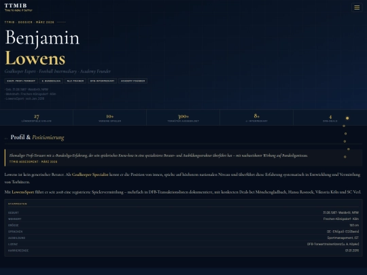Click the Goalkeeper Specialist highlighted text
The image size is (367, 275).
tap(90, 175)
